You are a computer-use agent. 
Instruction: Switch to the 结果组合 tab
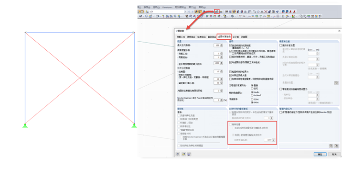[202, 37]
